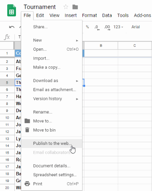Click the Google Sheets home icon
The image size is (152, 191).
pyautogui.click(x=11, y=10)
